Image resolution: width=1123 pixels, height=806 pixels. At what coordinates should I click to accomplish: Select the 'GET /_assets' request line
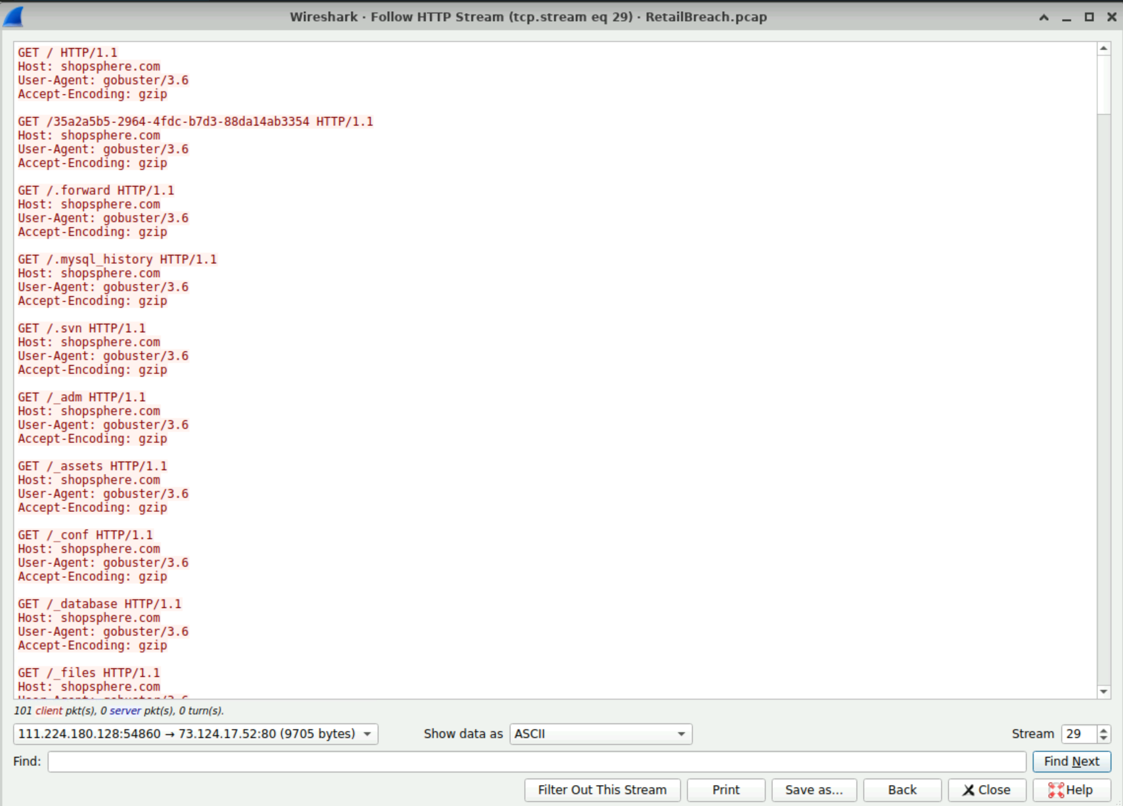tap(93, 466)
